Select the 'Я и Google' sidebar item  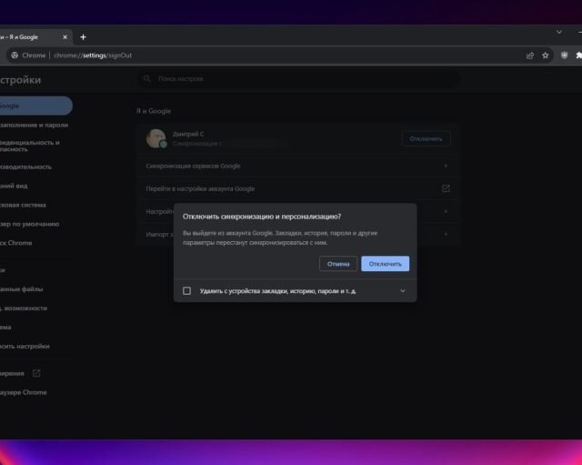35,106
